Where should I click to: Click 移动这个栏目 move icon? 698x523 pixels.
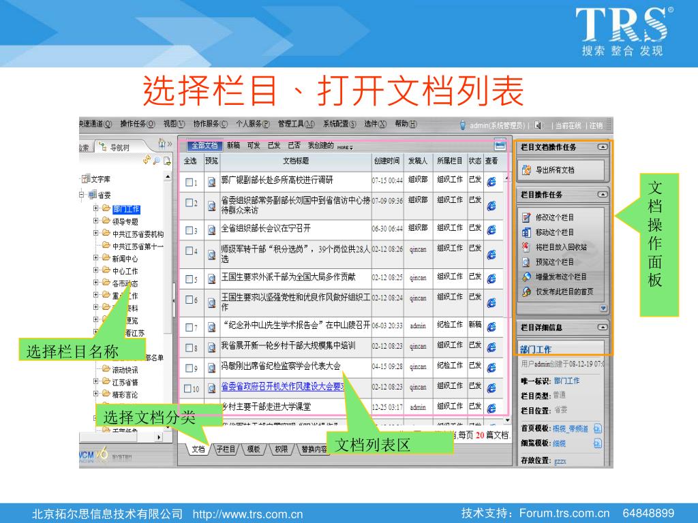tap(527, 232)
